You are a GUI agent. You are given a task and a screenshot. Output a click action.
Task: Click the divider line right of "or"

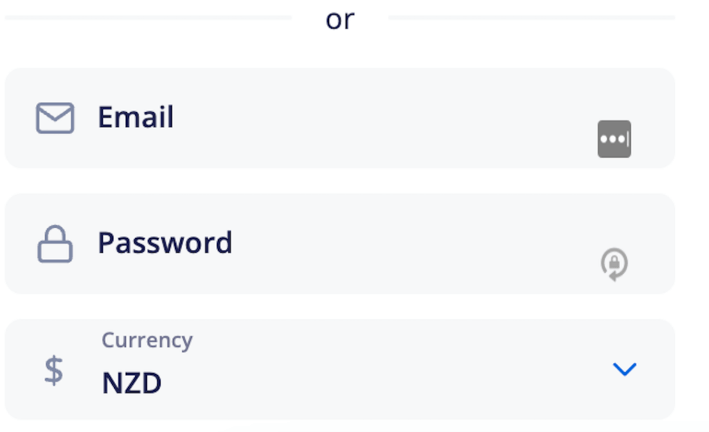531,17
